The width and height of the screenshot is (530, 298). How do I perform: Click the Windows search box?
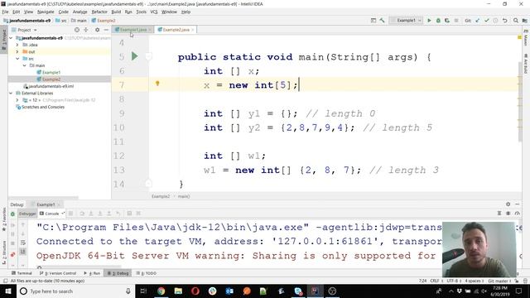[x=75, y=291]
